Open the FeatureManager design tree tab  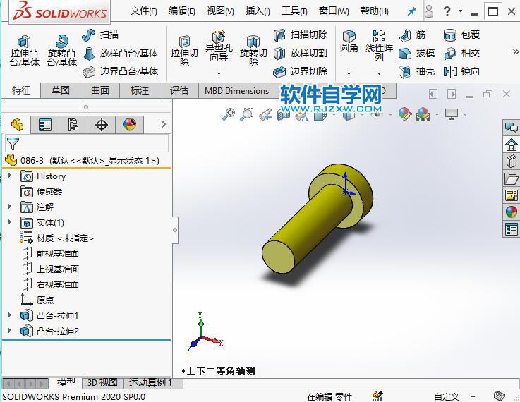pyautogui.click(x=17, y=125)
